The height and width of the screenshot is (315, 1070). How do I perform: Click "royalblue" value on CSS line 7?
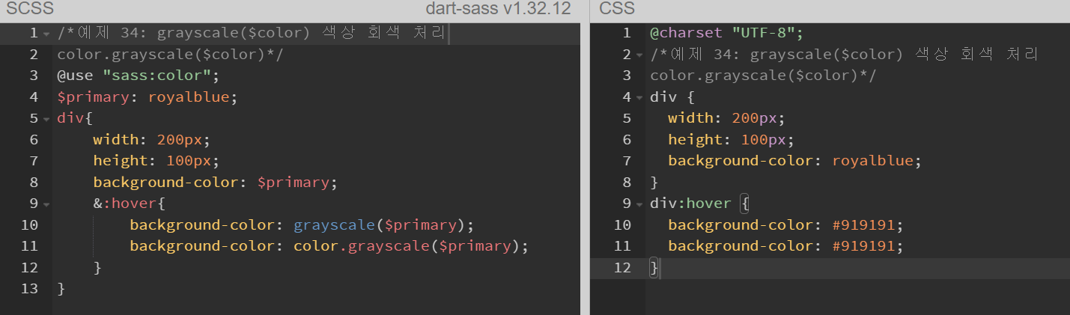tap(872, 161)
